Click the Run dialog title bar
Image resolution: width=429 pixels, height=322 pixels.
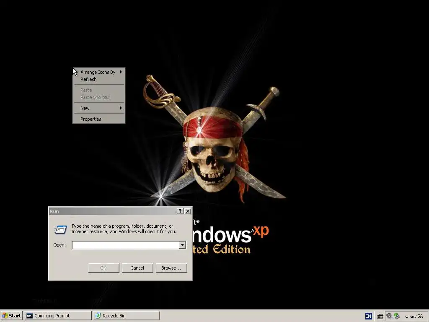pos(112,211)
